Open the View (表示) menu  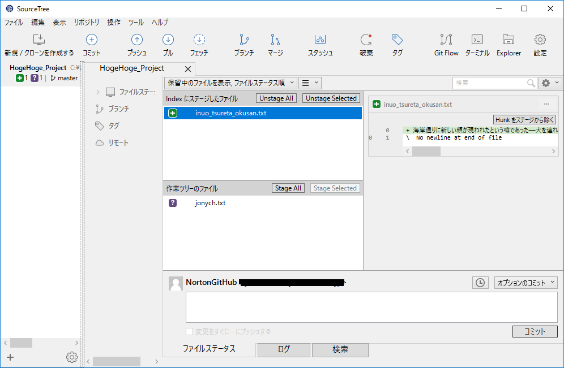[x=59, y=22]
